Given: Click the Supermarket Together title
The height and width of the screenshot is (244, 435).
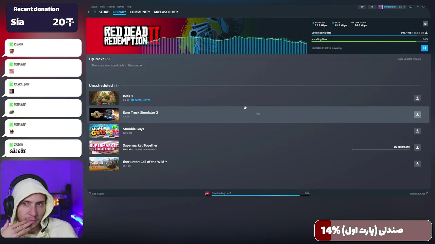Looking at the screenshot, I should pyautogui.click(x=140, y=145).
